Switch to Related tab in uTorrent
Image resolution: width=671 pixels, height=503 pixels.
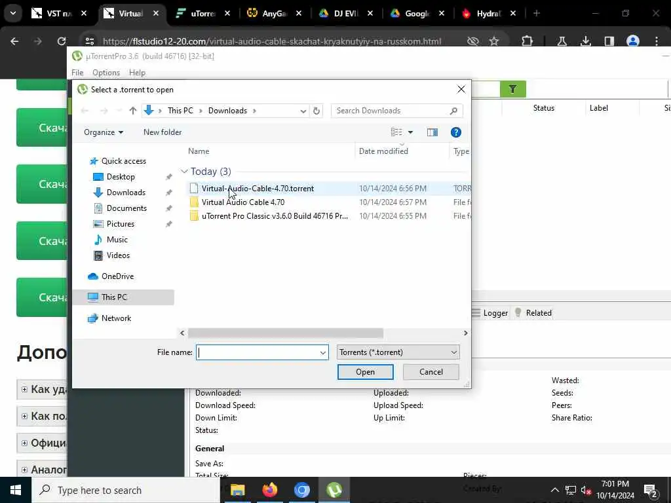(x=533, y=313)
